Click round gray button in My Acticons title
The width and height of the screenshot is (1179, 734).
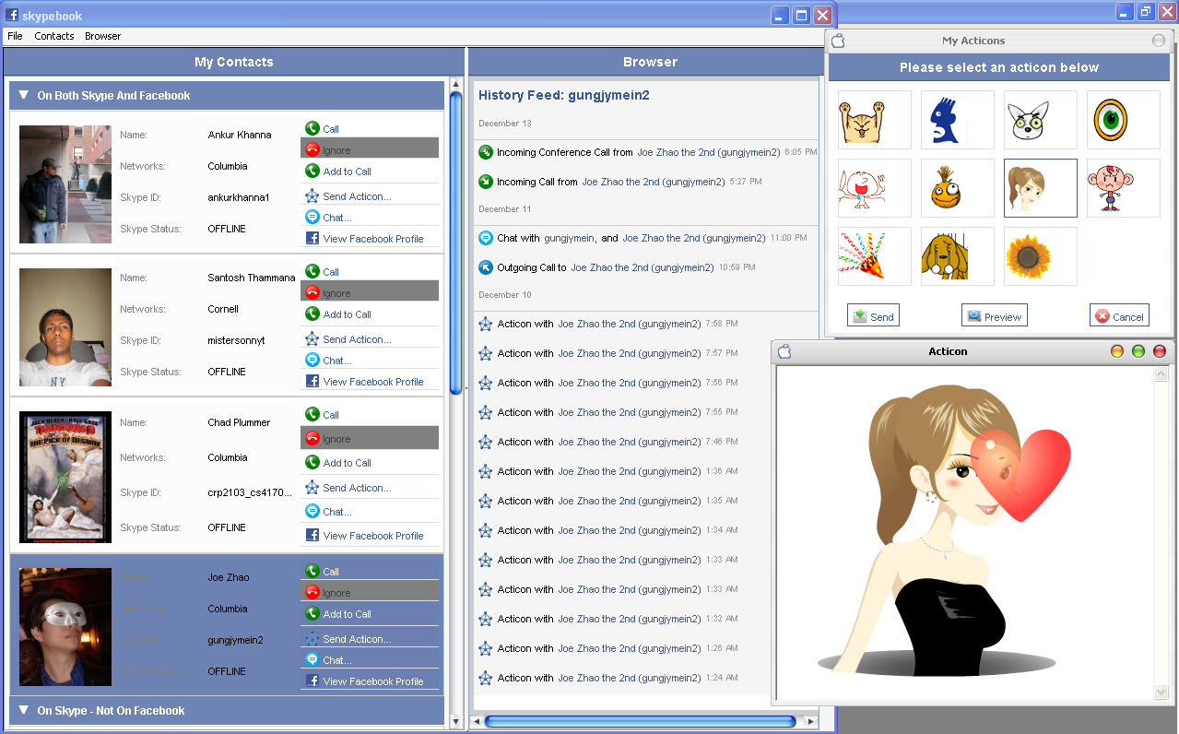(x=1159, y=41)
